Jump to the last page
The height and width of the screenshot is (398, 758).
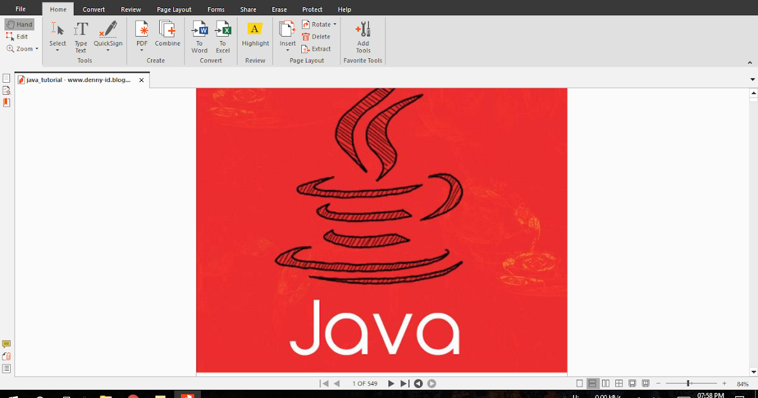coord(404,383)
